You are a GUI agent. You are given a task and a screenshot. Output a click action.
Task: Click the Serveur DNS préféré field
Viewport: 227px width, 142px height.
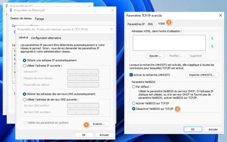(83, 105)
